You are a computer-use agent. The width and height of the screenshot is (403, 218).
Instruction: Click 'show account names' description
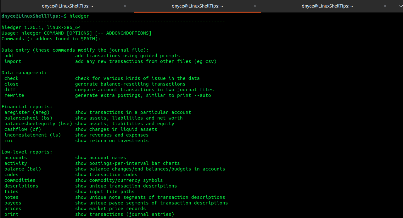101,158
